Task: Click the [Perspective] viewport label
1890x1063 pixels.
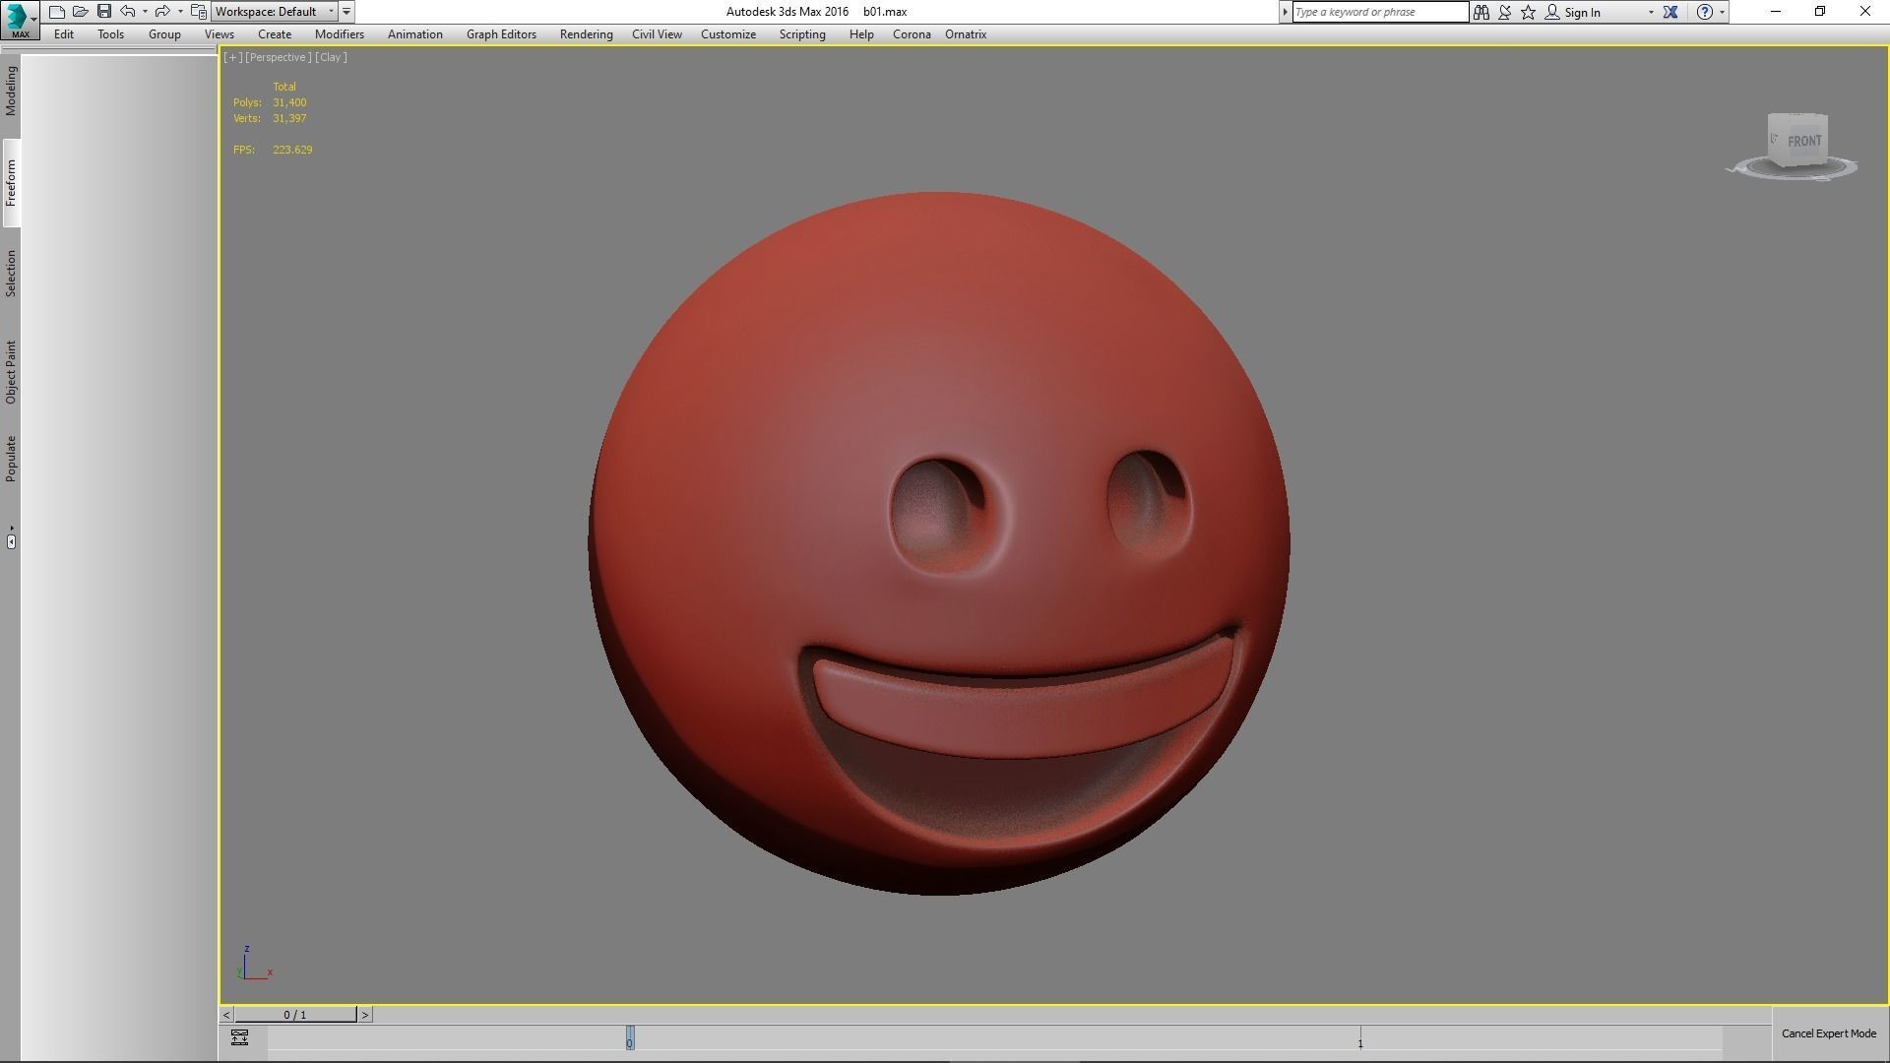Action: pos(278,57)
